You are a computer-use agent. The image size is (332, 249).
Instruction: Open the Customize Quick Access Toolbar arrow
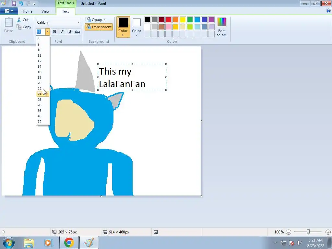pos(34,4)
